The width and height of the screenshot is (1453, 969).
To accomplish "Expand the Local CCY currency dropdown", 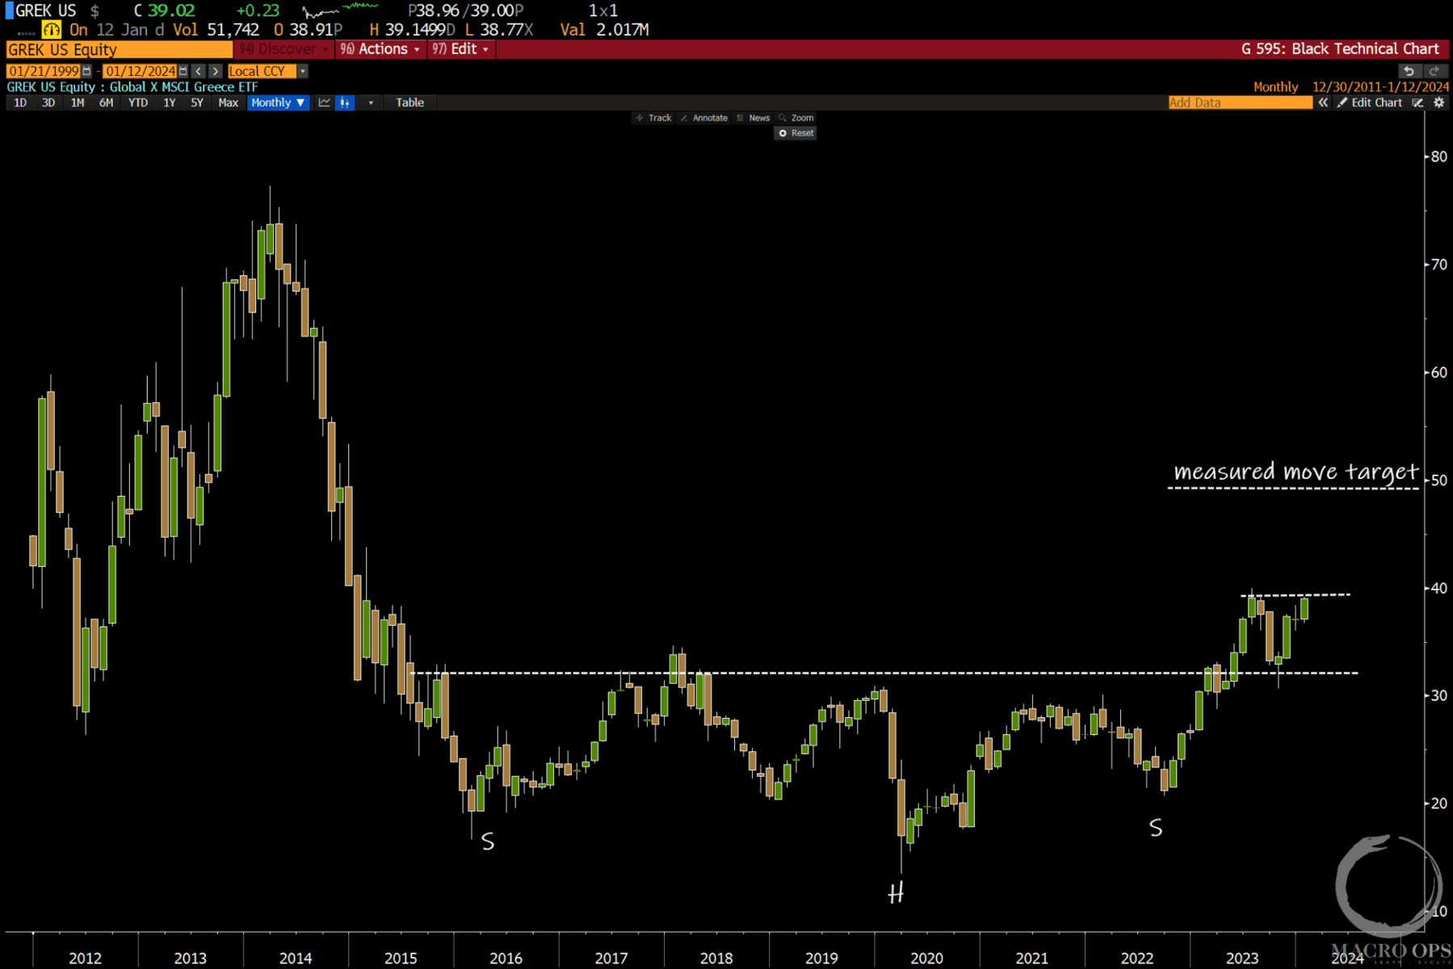I will [303, 71].
